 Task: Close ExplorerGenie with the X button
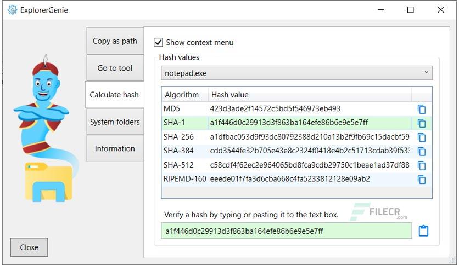point(440,10)
